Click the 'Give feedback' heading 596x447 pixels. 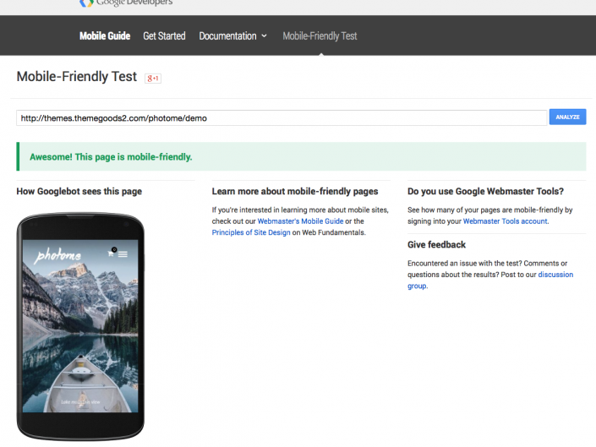click(x=436, y=244)
